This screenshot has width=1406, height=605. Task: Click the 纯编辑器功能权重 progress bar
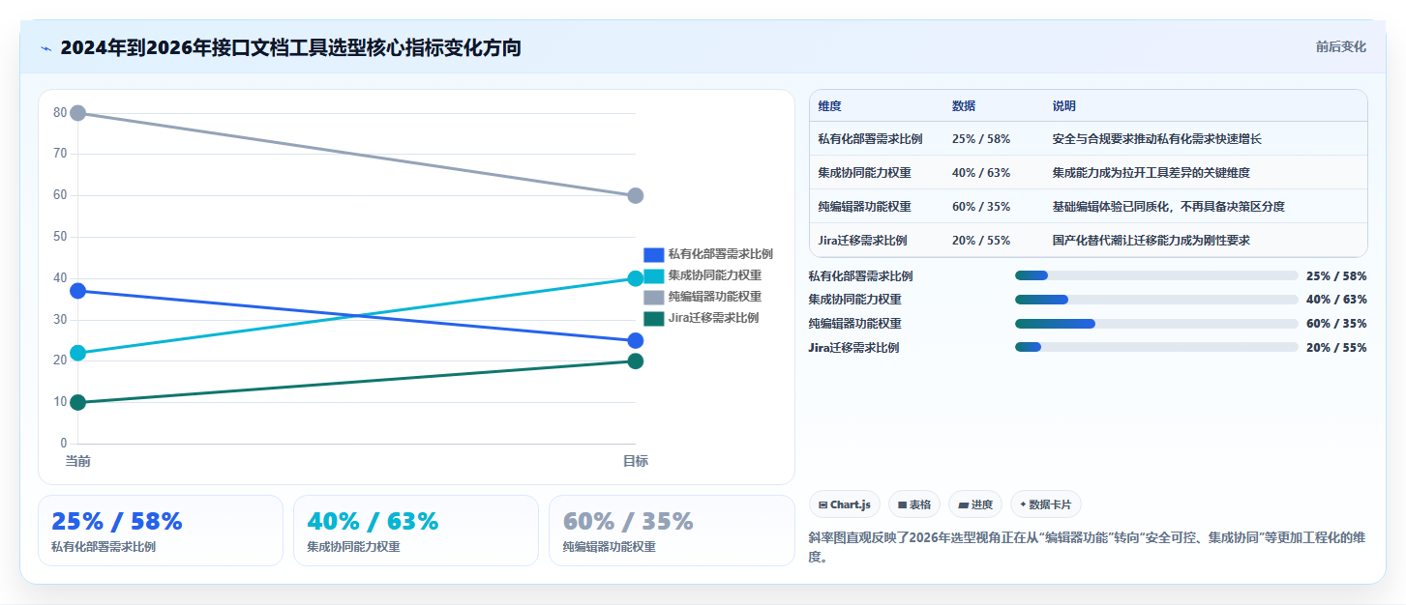coord(1156,324)
